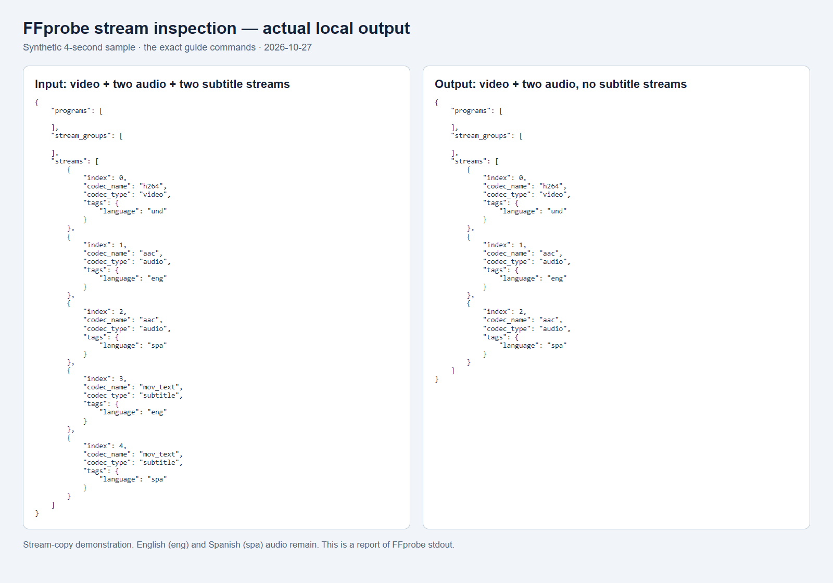Click the "index": 4 line

pos(105,446)
